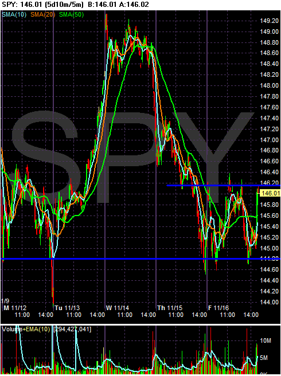Click the 14:00 label under M 11/12
281x376 pixels.
(x=46, y=315)
